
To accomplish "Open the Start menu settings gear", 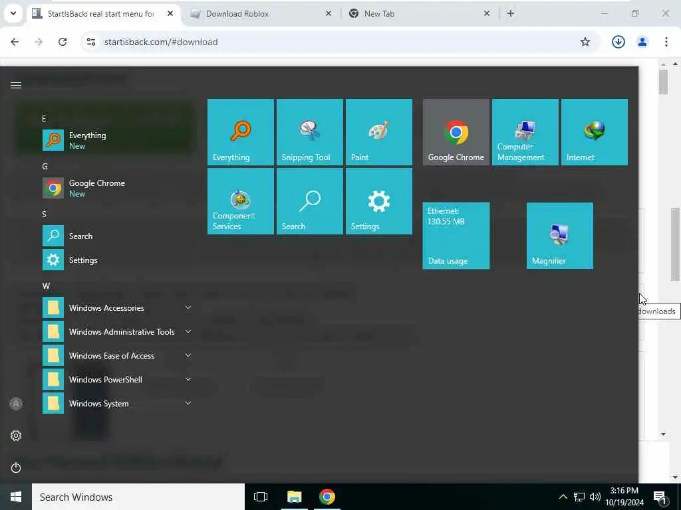I will coord(16,436).
